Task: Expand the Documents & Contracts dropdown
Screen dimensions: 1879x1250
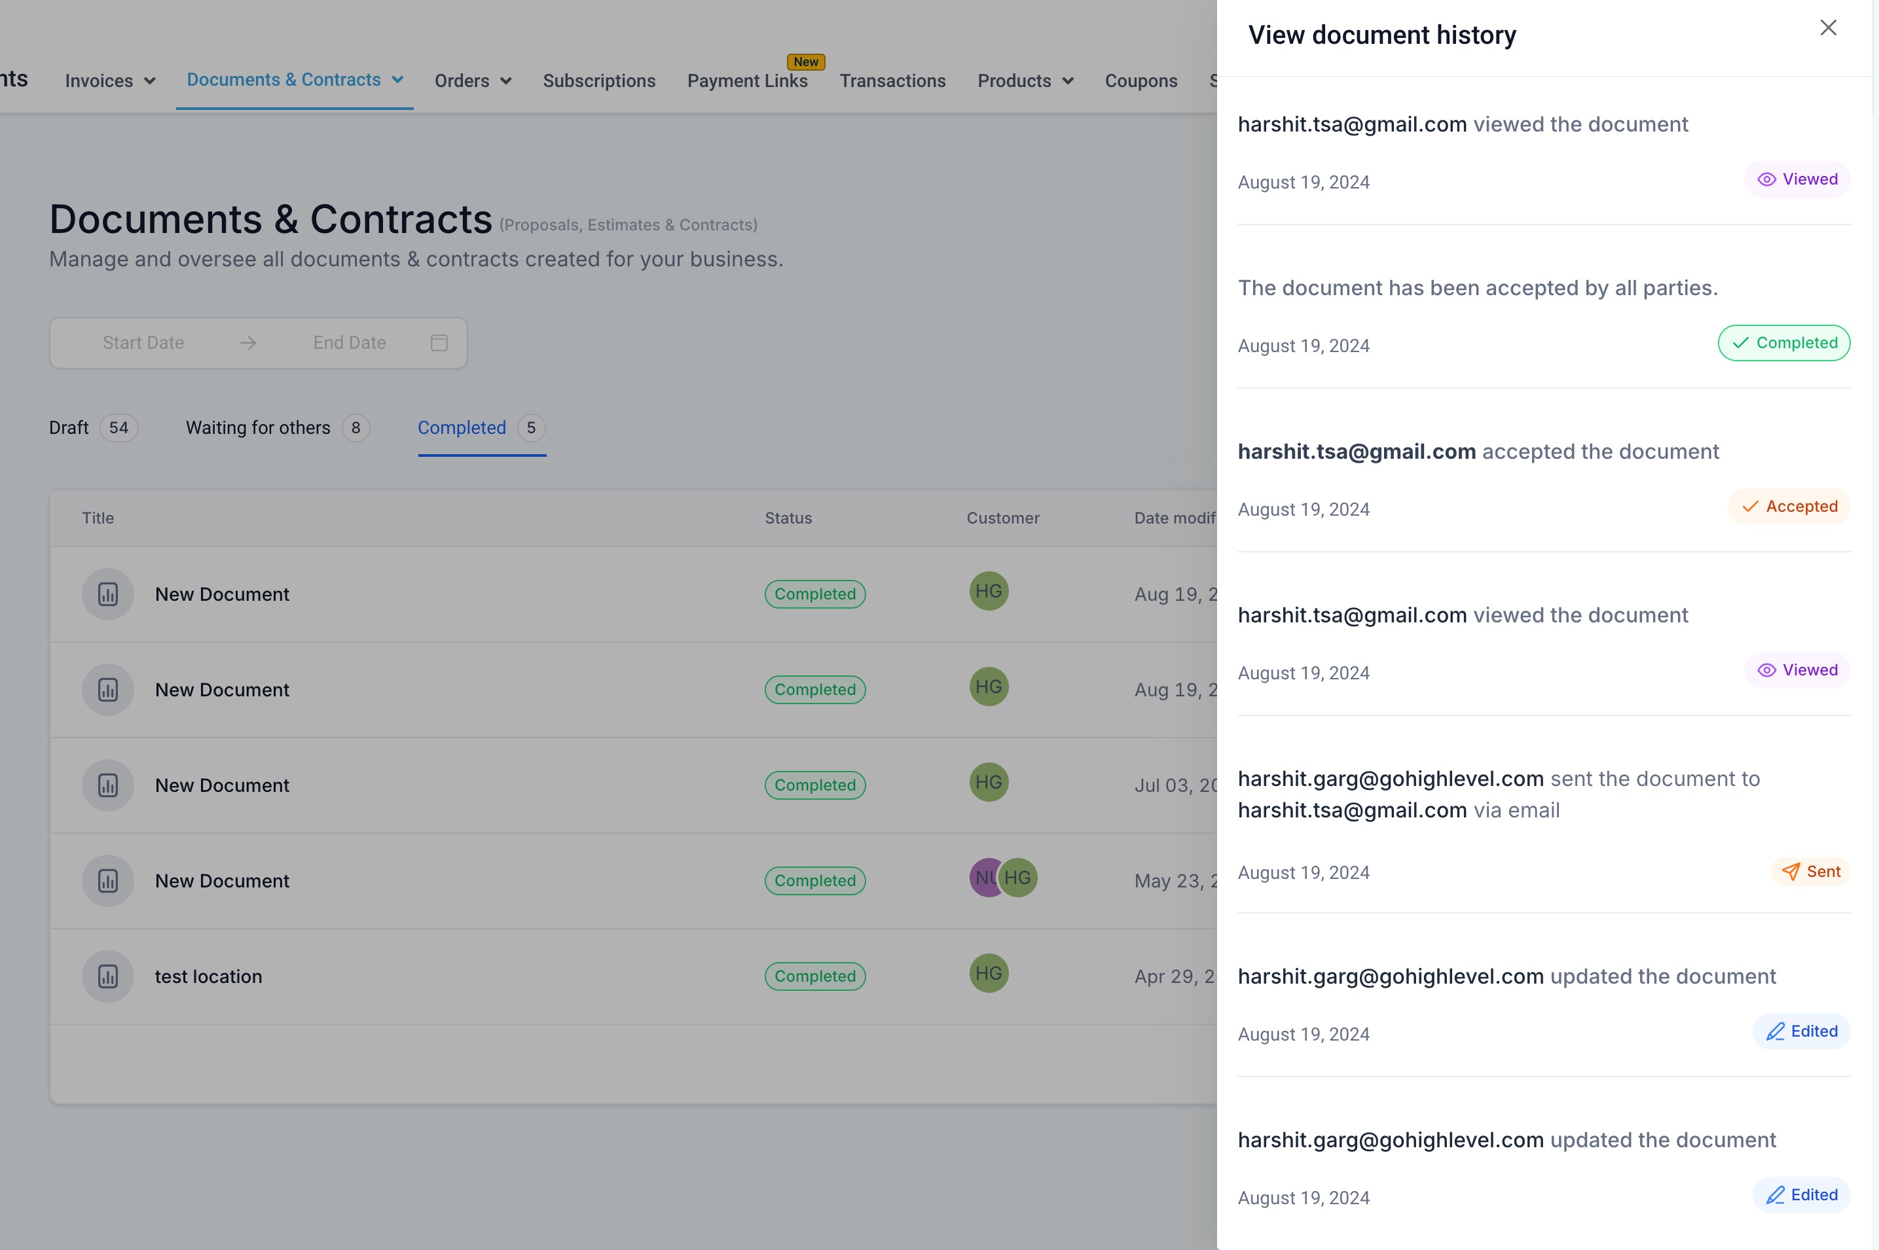Action: [x=295, y=80]
